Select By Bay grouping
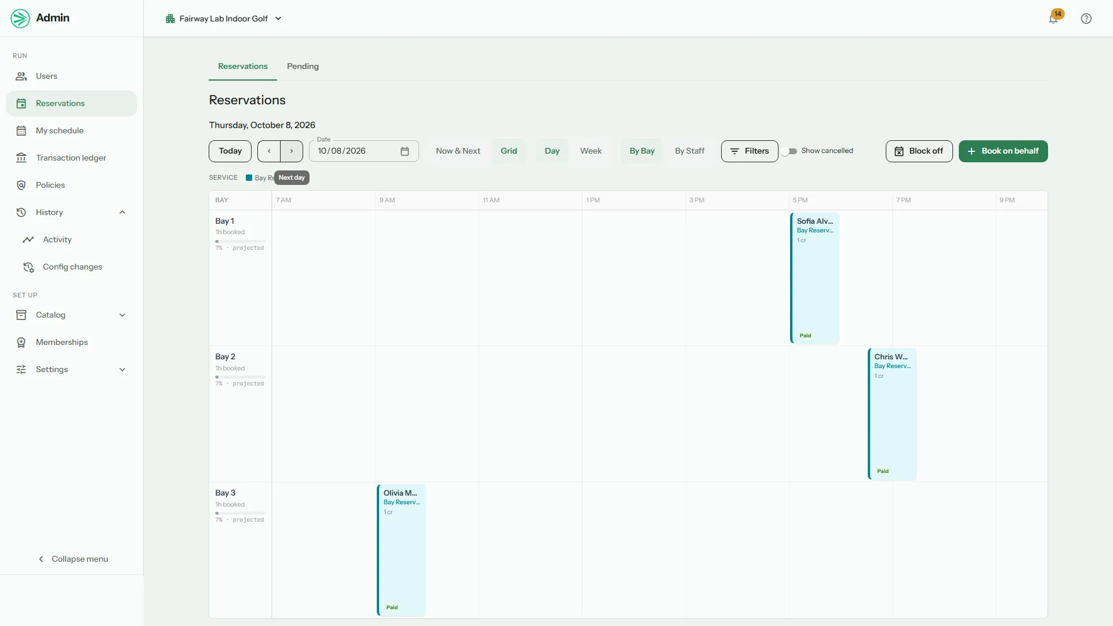This screenshot has height=626, width=1113. coord(642,151)
